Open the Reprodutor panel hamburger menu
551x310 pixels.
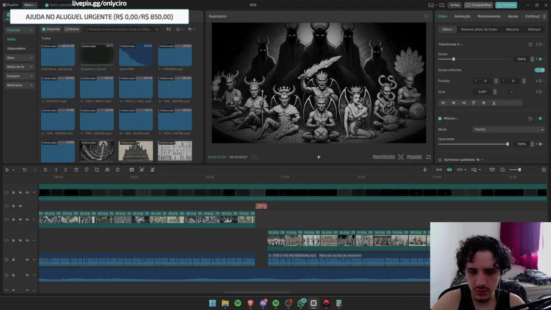pos(426,16)
